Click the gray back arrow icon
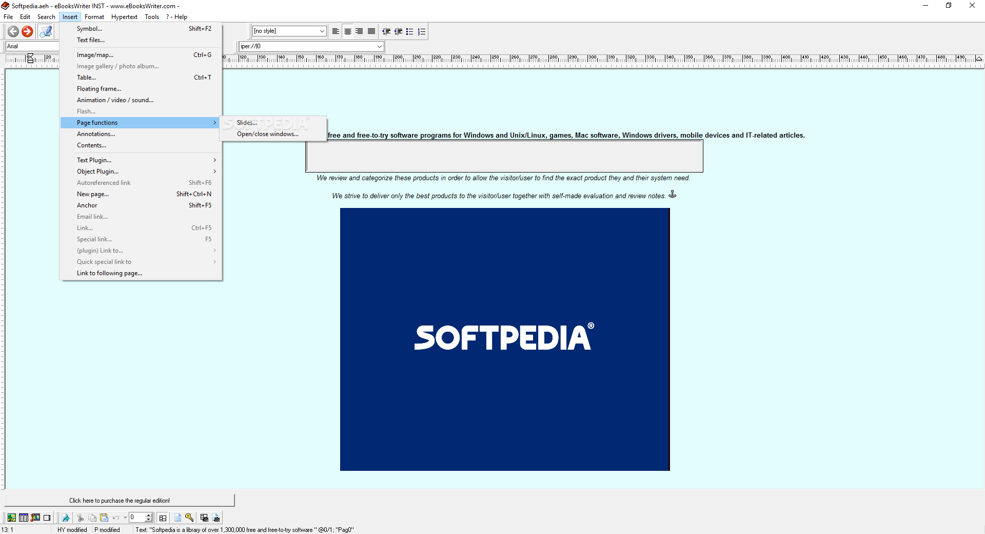Screen dimensions: 985x534 pos(13,31)
